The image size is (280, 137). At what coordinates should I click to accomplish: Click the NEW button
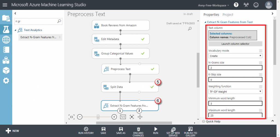point(12,131)
